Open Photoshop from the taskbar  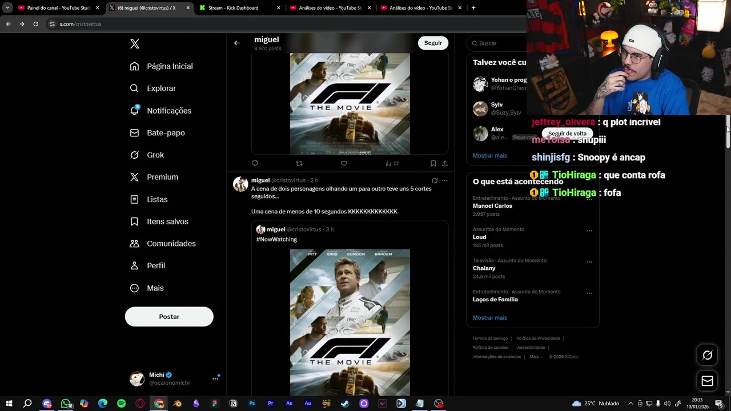[252, 404]
